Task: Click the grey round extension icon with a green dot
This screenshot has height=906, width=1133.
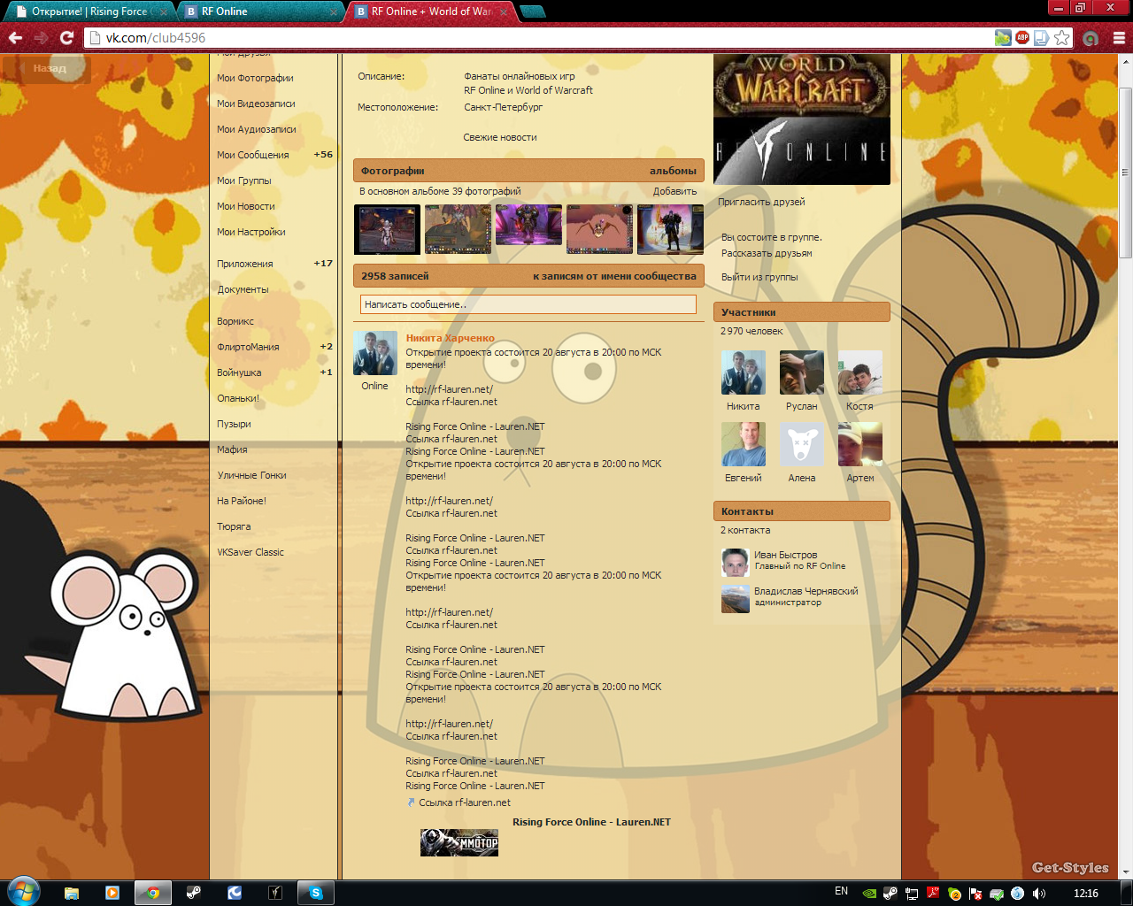Action: coord(1091,37)
